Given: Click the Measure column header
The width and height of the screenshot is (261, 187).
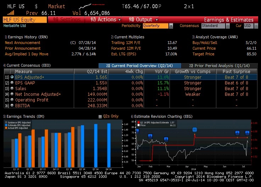Looking at the screenshot, I should (44, 71).
